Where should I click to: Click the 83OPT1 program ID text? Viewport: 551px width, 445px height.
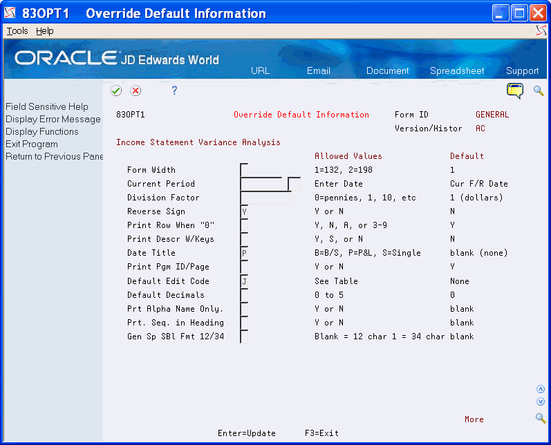click(131, 115)
